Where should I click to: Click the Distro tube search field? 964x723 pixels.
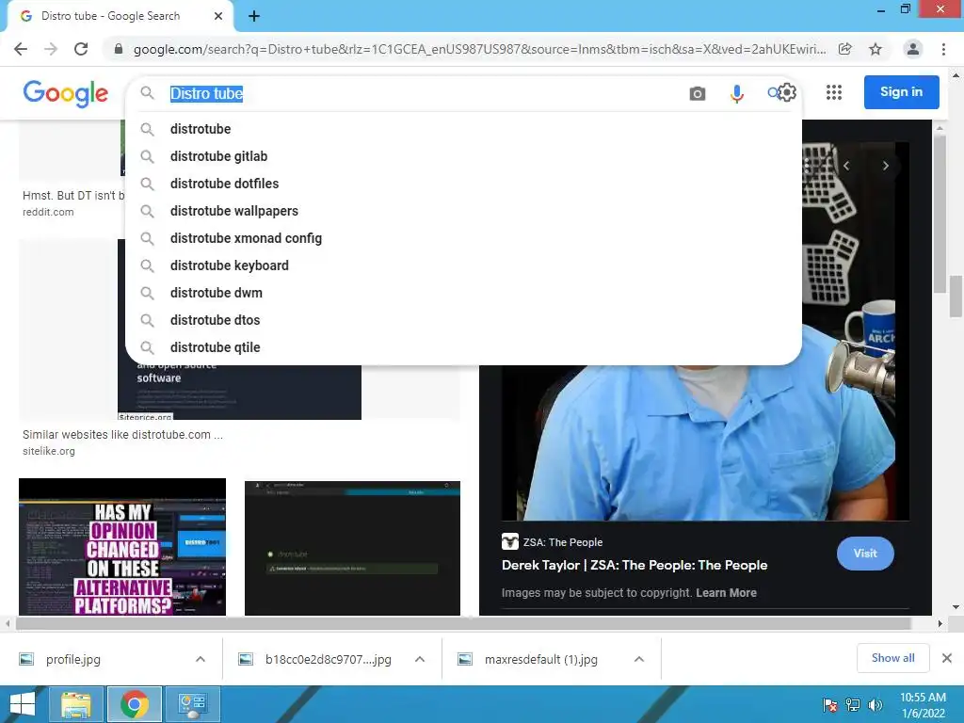click(425, 93)
